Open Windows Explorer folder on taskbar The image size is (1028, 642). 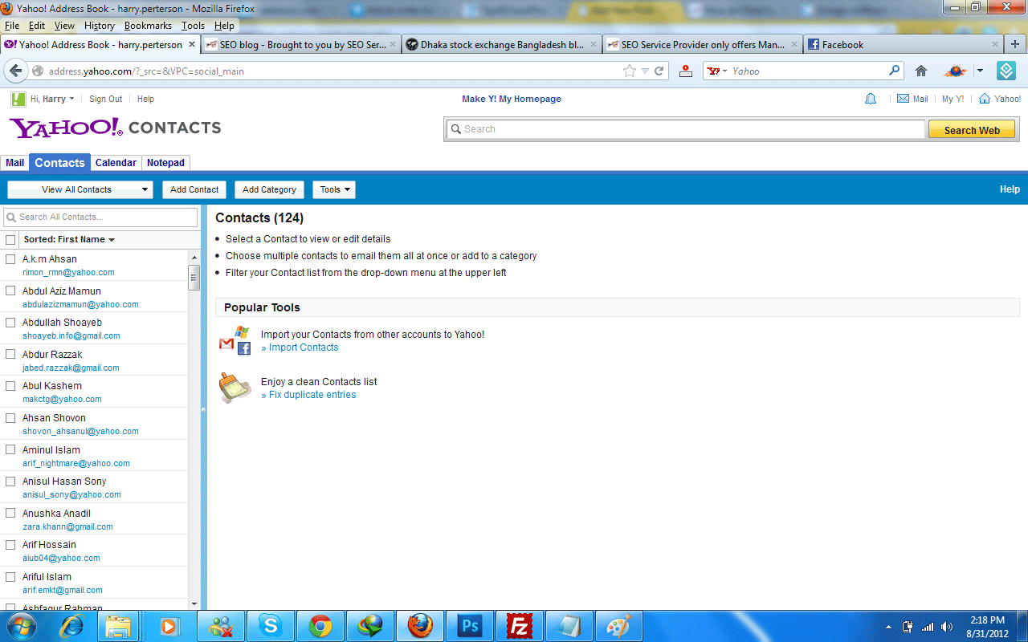(119, 626)
